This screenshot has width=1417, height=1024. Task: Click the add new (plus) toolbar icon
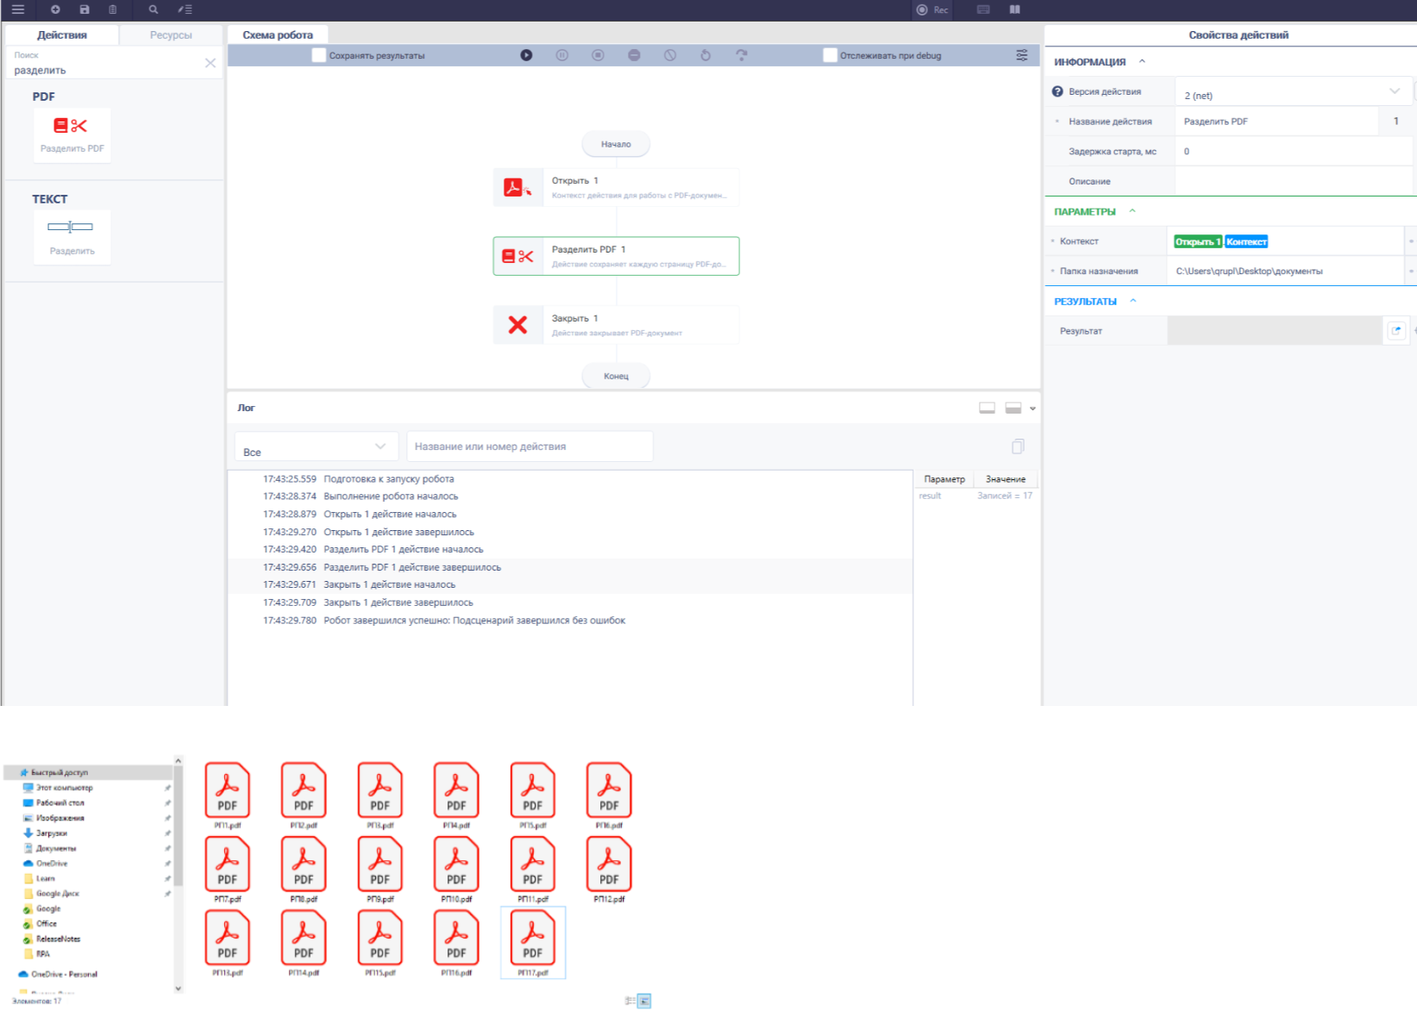[55, 9]
